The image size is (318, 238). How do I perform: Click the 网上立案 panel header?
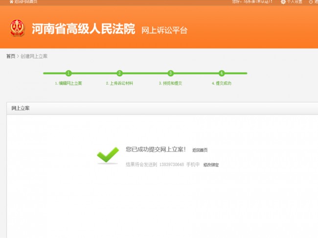pyautogui.click(x=162, y=108)
